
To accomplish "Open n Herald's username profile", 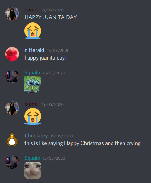I will click(34, 50).
